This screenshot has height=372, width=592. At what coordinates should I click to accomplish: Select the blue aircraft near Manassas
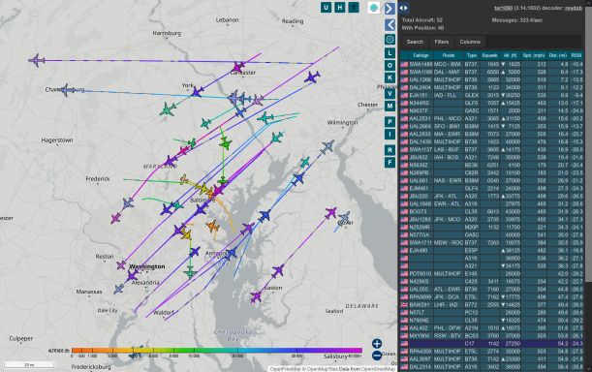coord(118,289)
